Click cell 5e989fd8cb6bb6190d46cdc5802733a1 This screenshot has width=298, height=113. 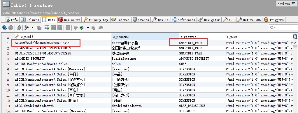[63, 43]
